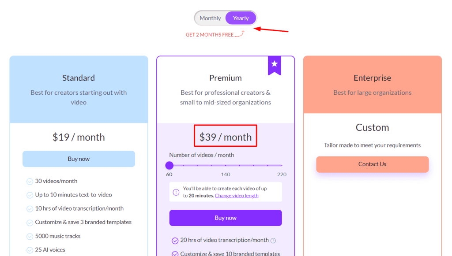Click the info icon beside 20 hrs transcription
The height and width of the screenshot is (256, 452).
(273, 240)
